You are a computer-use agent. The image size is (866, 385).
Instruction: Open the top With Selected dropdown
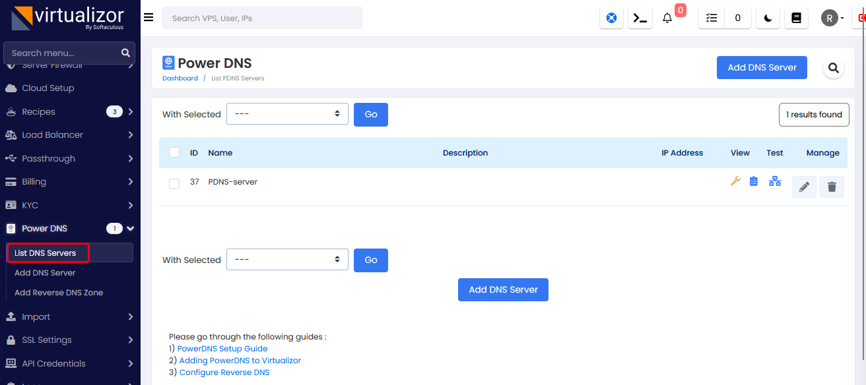coord(287,114)
